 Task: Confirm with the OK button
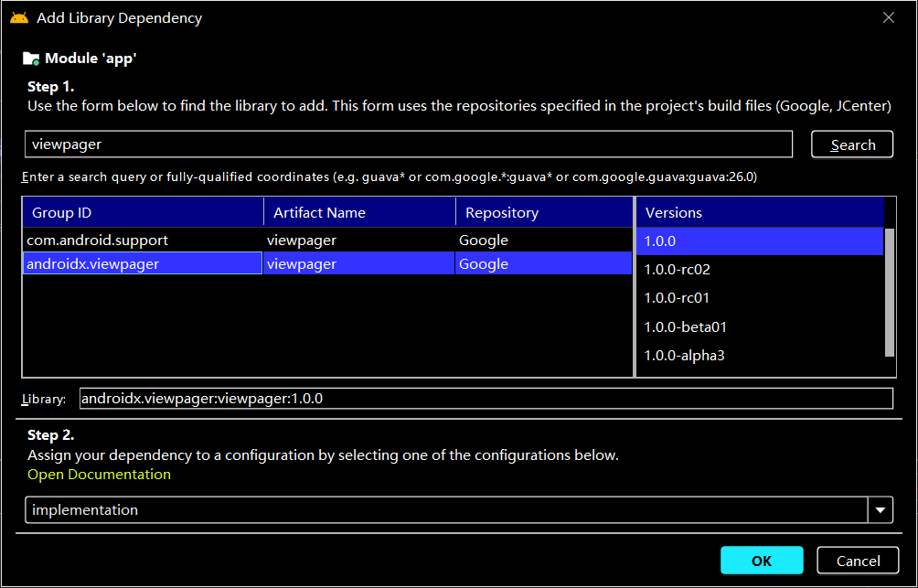coord(762,561)
